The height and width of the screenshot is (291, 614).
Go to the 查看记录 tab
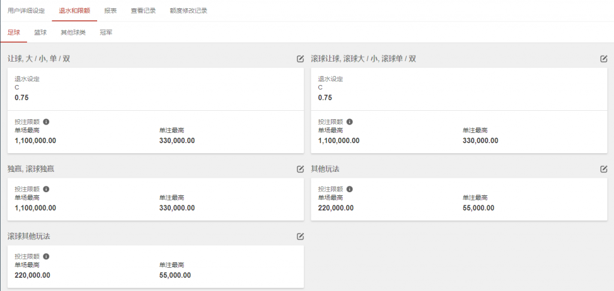[x=143, y=11]
